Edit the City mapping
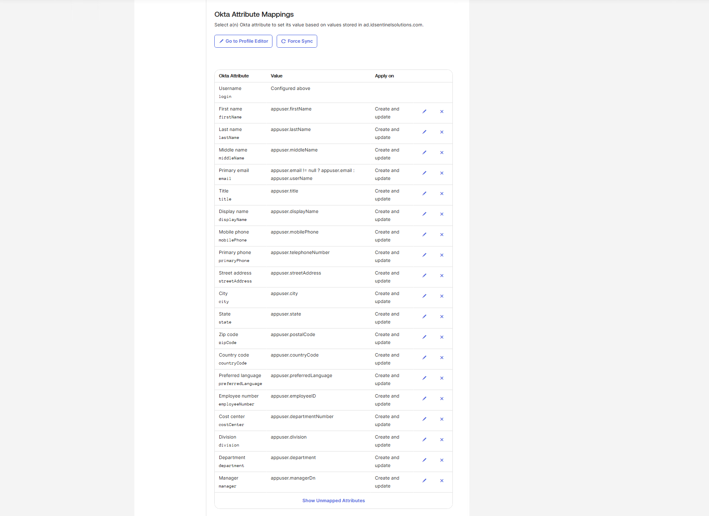709x516 pixels. [424, 296]
